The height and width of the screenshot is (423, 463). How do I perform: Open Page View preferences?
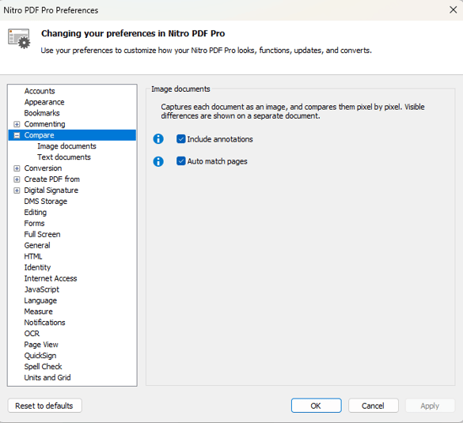41,345
